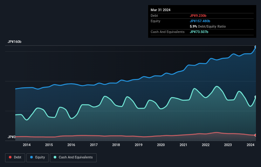Click the 2017 x-axis label

[94, 145]
